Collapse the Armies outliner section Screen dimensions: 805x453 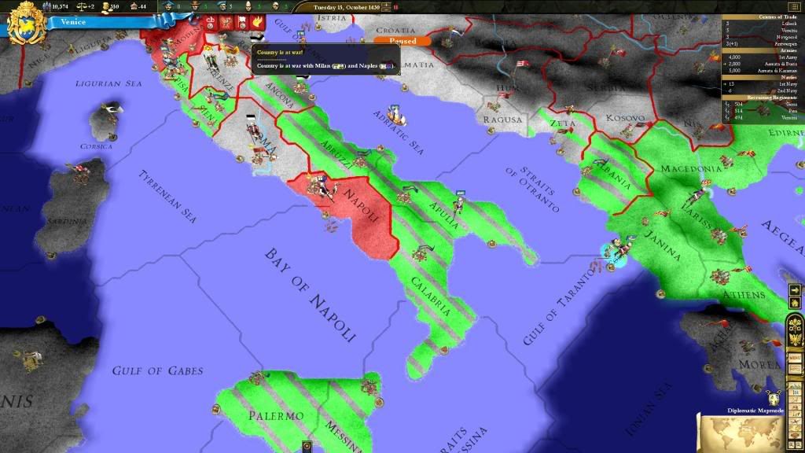click(x=762, y=50)
